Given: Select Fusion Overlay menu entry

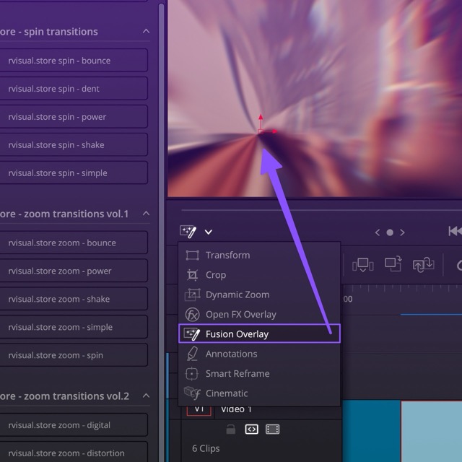Looking at the screenshot, I should (237, 334).
